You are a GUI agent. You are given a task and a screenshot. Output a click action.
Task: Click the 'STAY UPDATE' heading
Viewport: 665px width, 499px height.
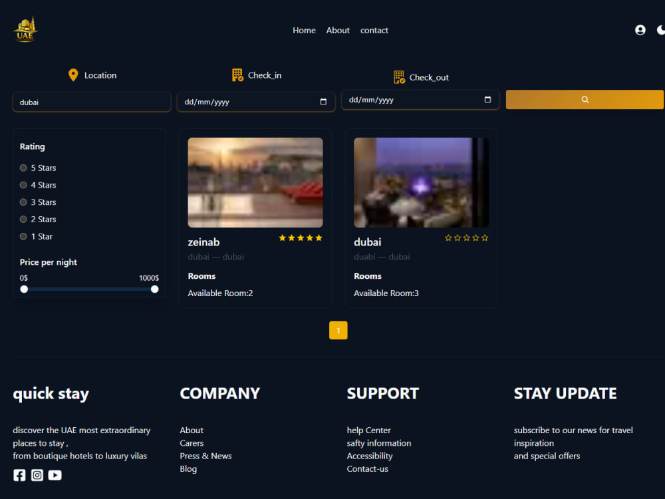pyautogui.click(x=565, y=393)
